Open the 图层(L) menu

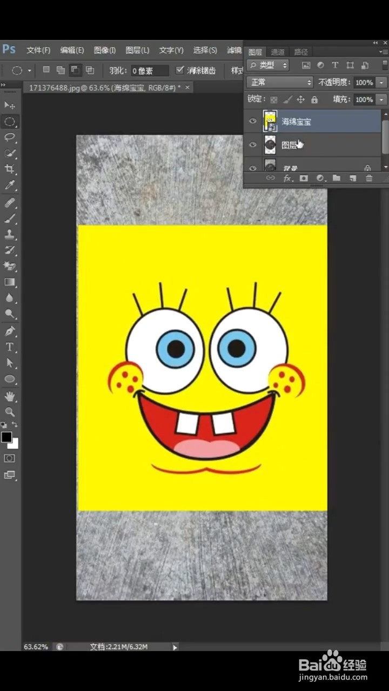point(137,50)
